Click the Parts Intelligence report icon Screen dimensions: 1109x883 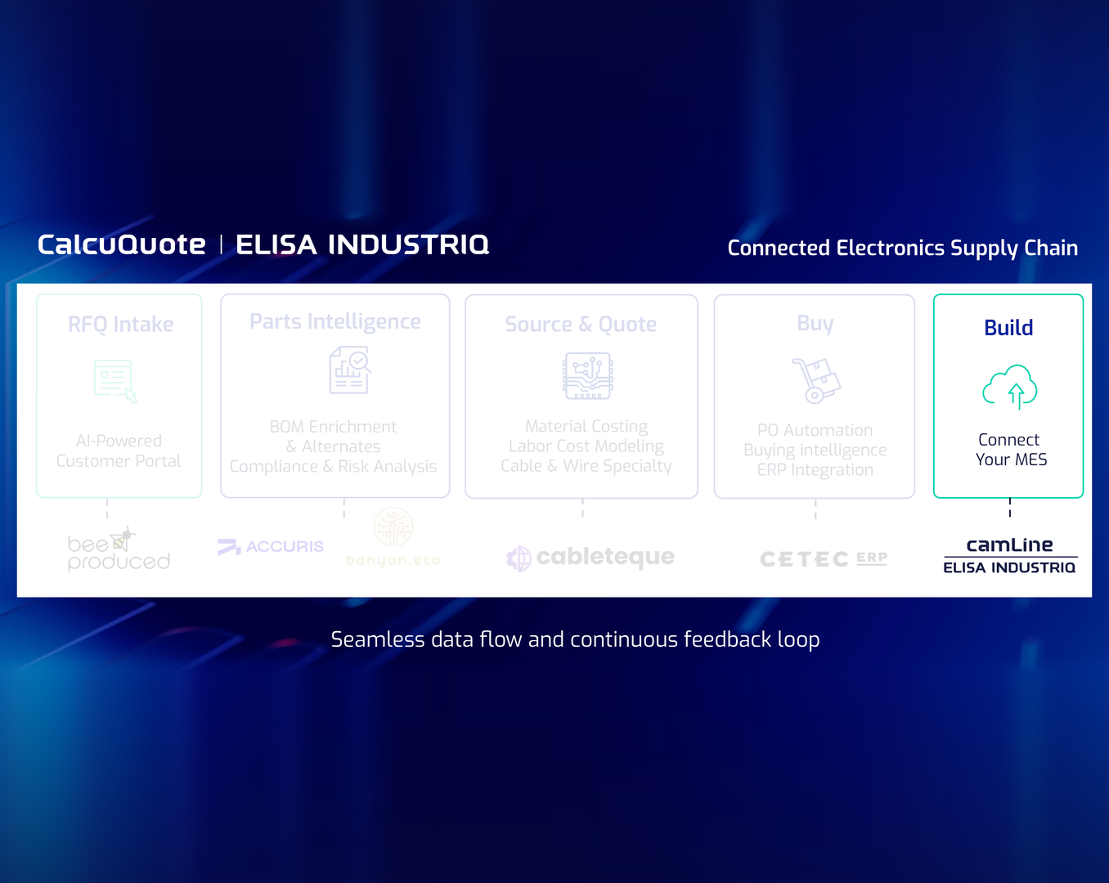351,370
